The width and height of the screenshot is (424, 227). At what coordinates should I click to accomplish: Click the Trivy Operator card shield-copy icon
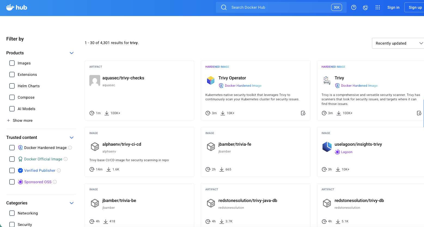pyautogui.click(x=303, y=113)
